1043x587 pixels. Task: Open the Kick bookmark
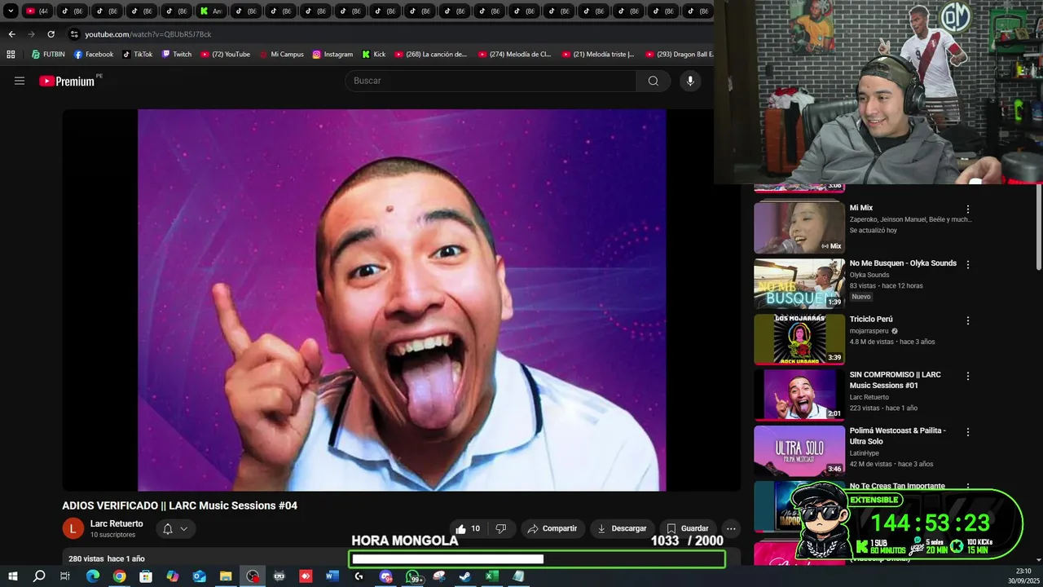[x=374, y=55]
